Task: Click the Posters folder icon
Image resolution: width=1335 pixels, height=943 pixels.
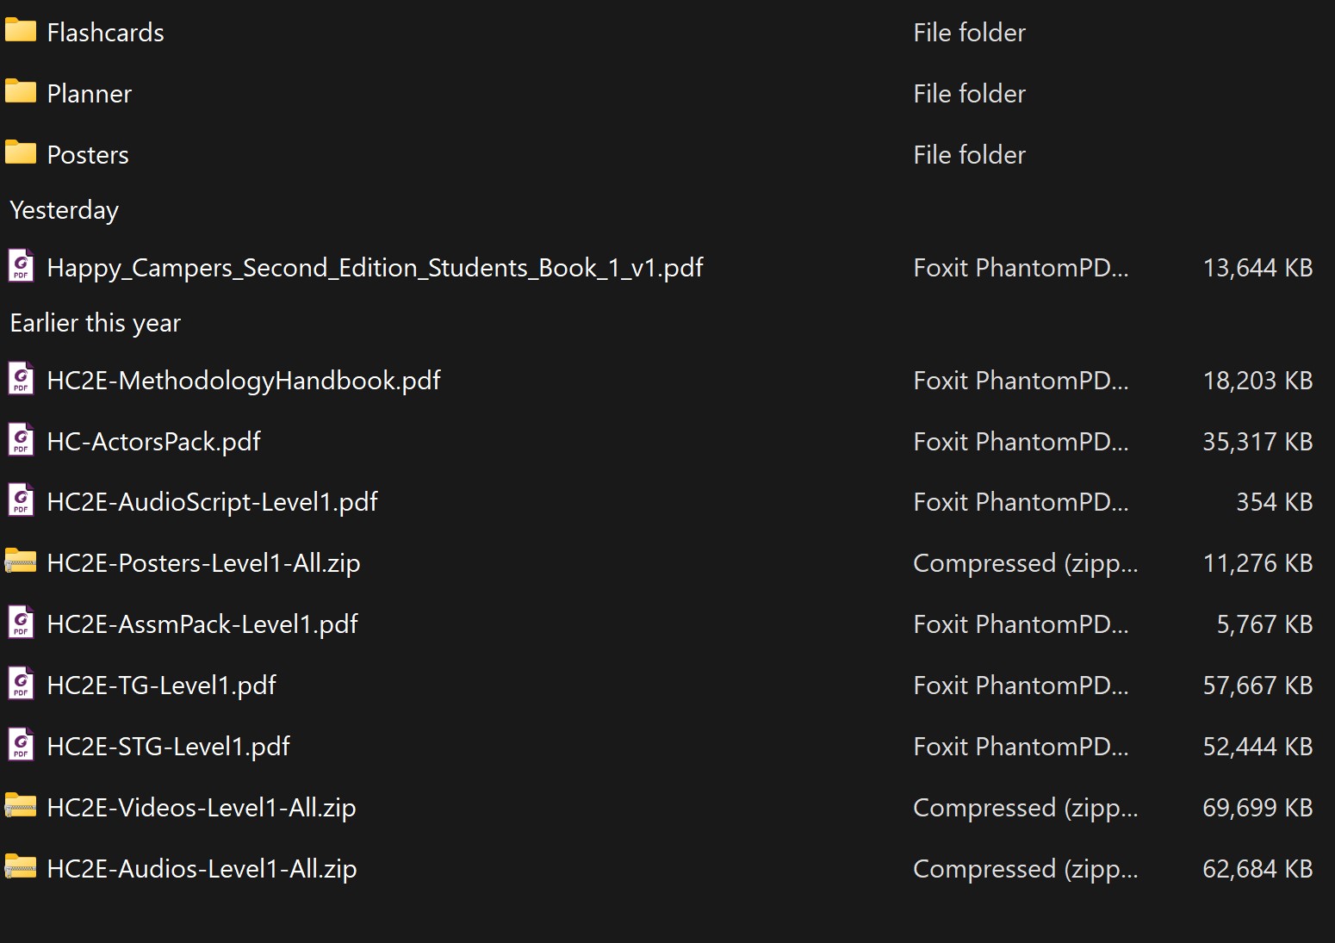Action: [x=21, y=153]
